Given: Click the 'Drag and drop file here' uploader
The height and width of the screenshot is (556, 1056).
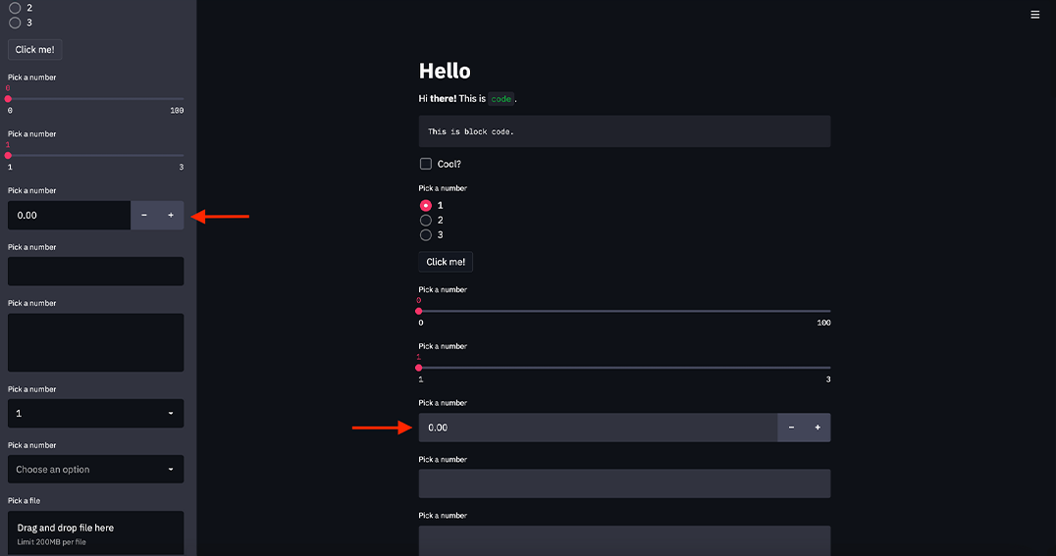Looking at the screenshot, I should tap(95, 532).
